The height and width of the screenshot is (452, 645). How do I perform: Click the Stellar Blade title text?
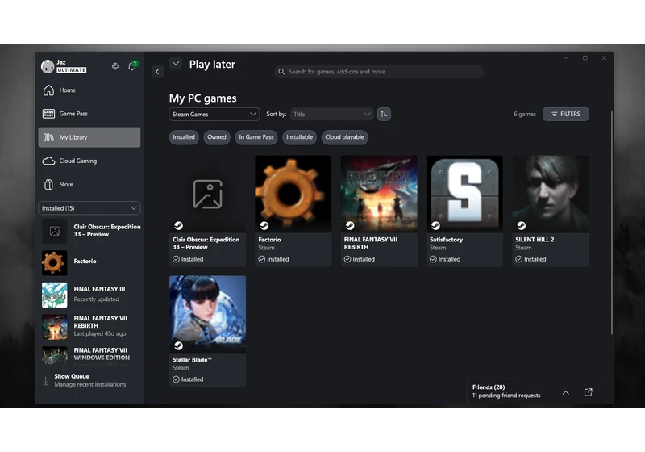pyautogui.click(x=192, y=360)
